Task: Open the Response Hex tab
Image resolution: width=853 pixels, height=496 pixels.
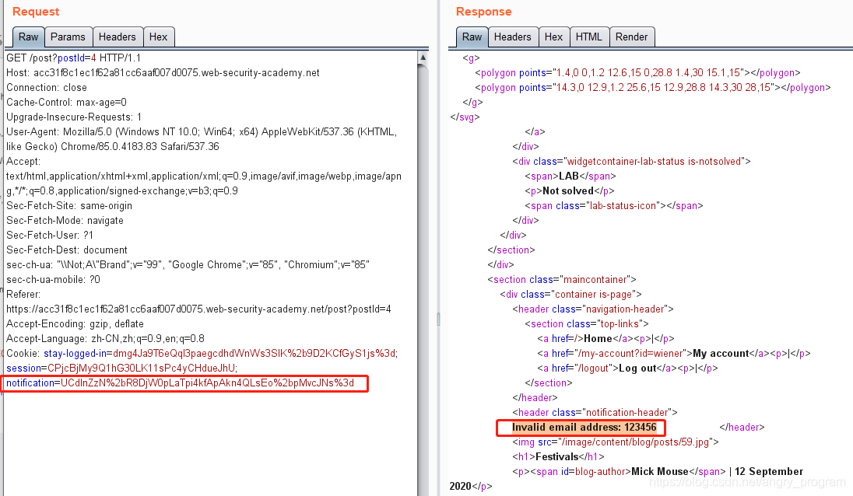Action: click(x=554, y=37)
